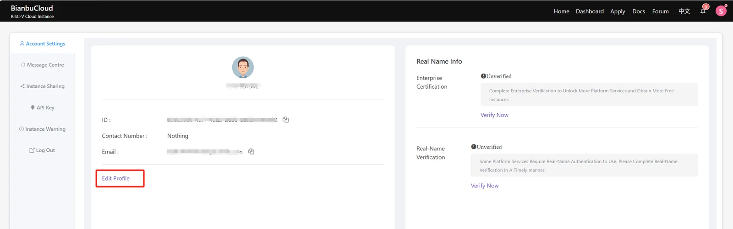
Task: Click Verify Now under Real-Name Verification
Action: click(x=485, y=186)
